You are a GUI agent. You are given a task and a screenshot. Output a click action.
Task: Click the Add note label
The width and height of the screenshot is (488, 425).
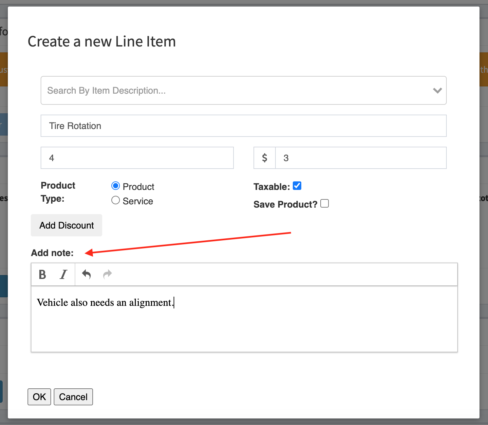(52, 252)
